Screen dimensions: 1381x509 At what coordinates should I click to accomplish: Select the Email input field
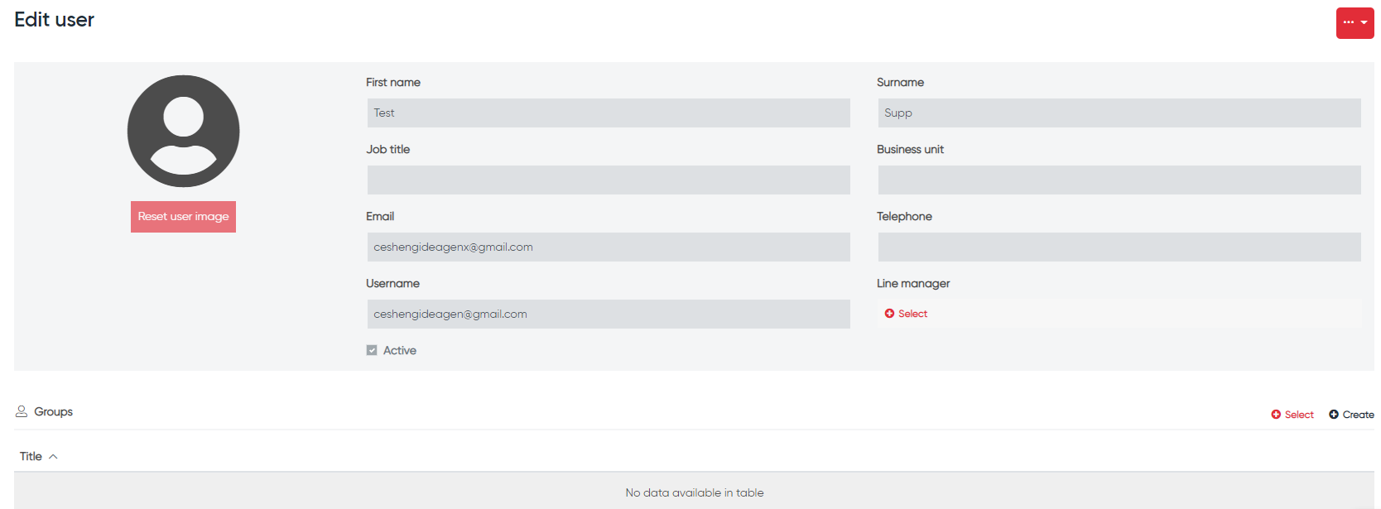[609, 247]
